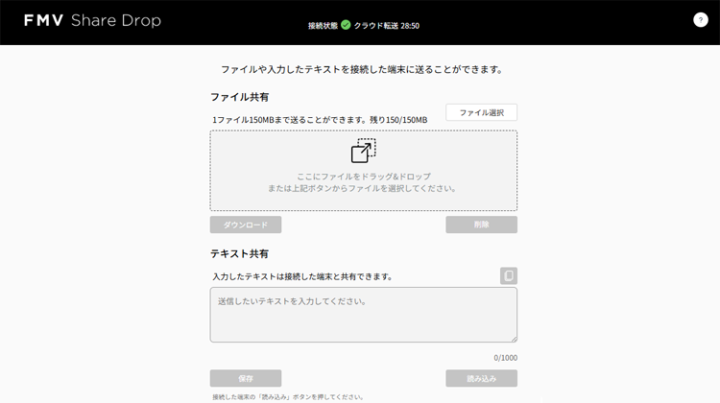Viewport: 720px width, 403px height.
Task: Click the FMV Share Drop logo
Action: pos(92,20)
